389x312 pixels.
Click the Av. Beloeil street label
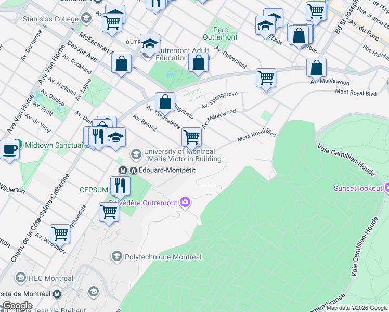145,123
